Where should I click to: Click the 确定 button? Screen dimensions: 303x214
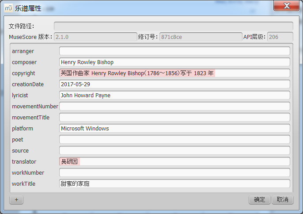coord(259,200)
